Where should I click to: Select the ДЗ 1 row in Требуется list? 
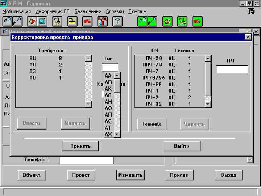tap(50, 72)
